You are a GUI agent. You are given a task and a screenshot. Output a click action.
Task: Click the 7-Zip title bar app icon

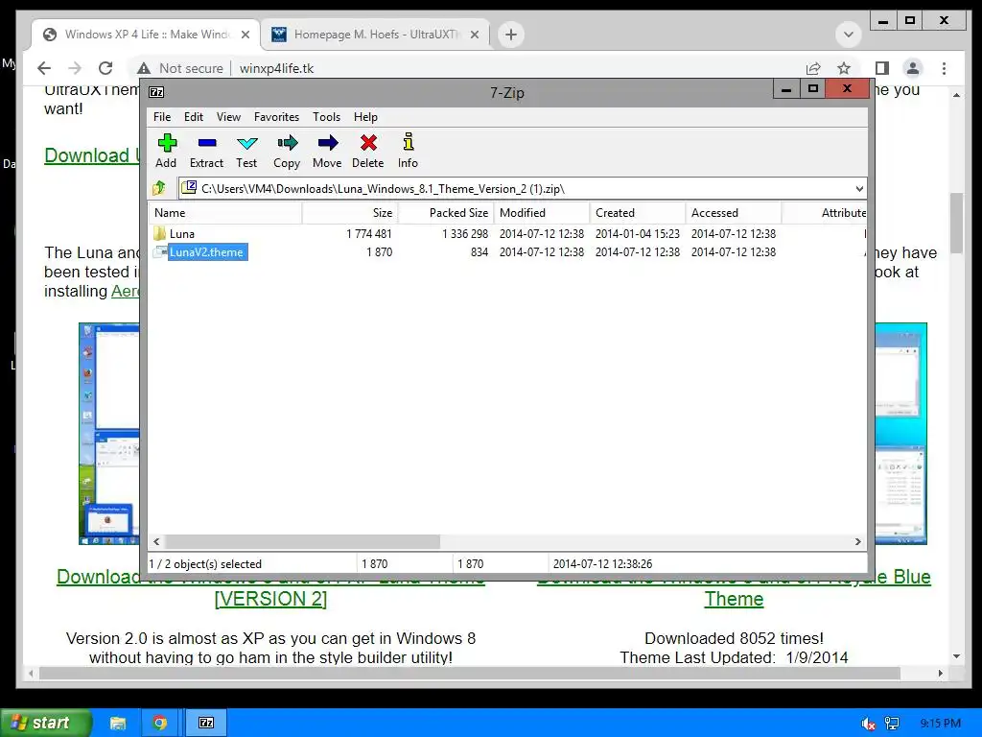156,92
